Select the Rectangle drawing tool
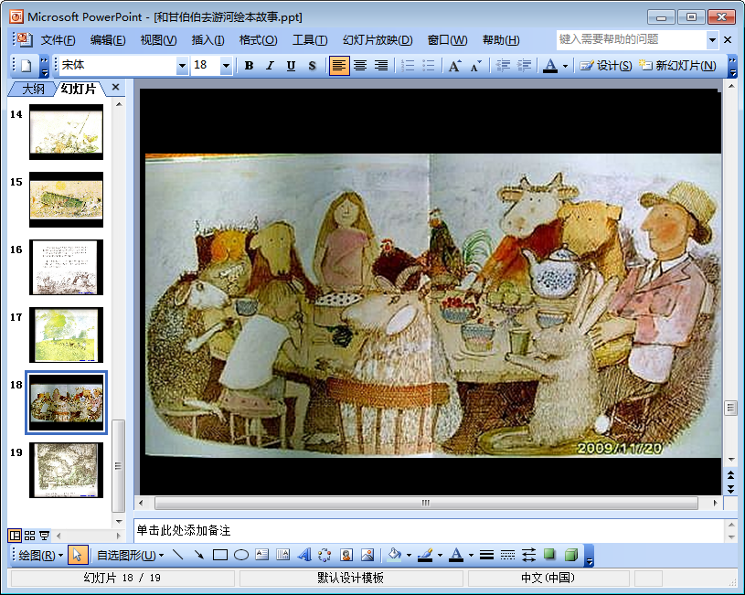Image resolution: width=745 pixels, height=595 pixels. [220, 555]
